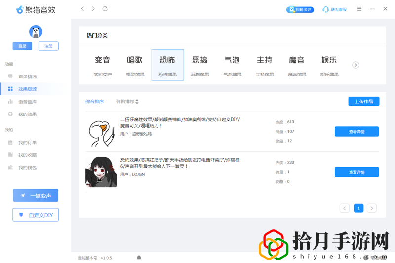Click the horror girl thumbnail

click(x=101, y=172)
